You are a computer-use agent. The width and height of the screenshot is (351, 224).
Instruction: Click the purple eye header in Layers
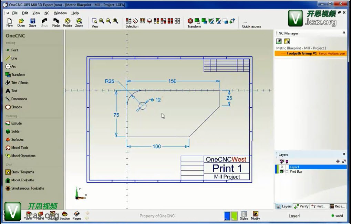point(282,161)
